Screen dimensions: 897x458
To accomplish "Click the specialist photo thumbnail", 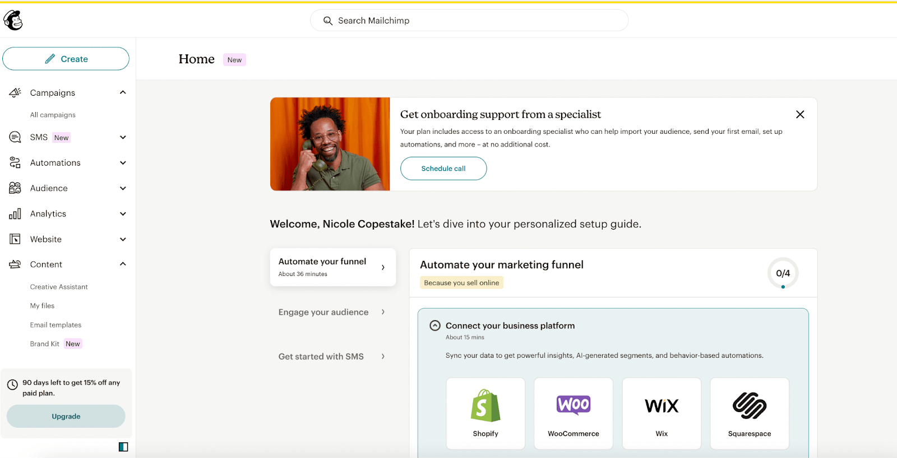I will click(x=330, y=144).
